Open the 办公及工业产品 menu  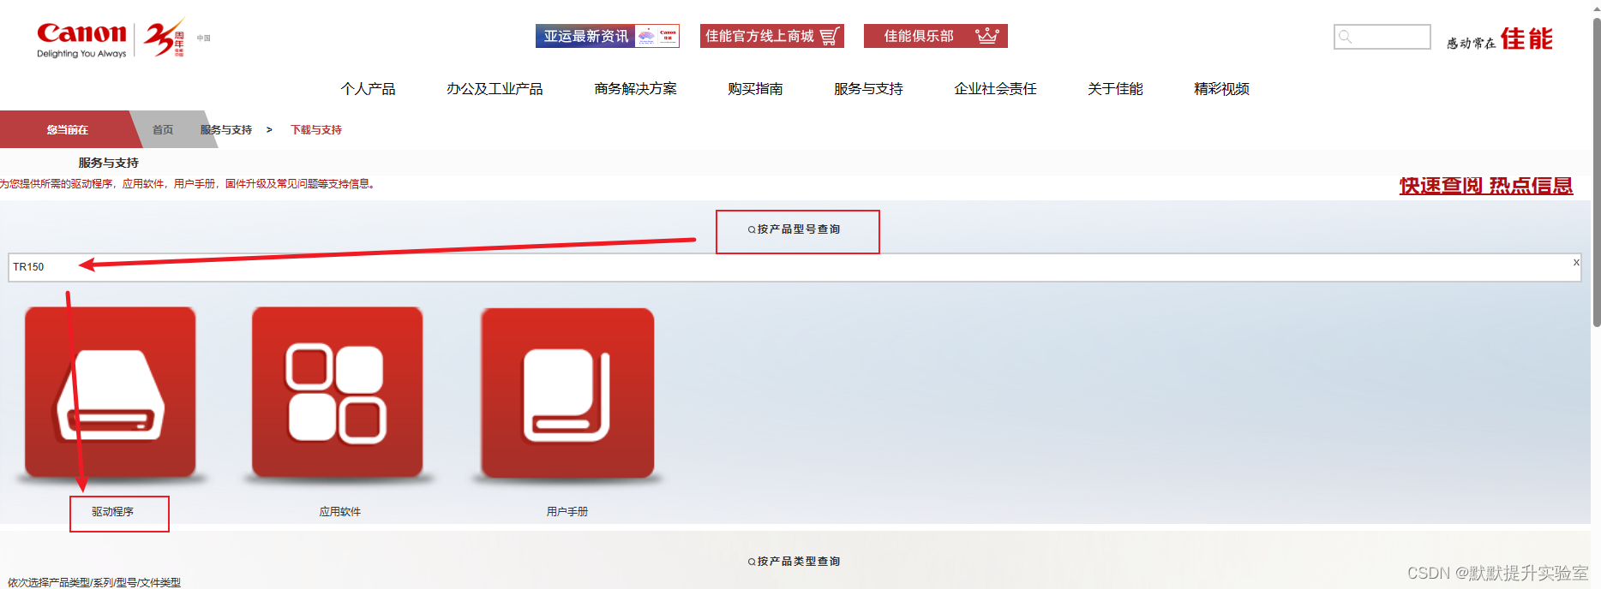(x=495, y=89)
